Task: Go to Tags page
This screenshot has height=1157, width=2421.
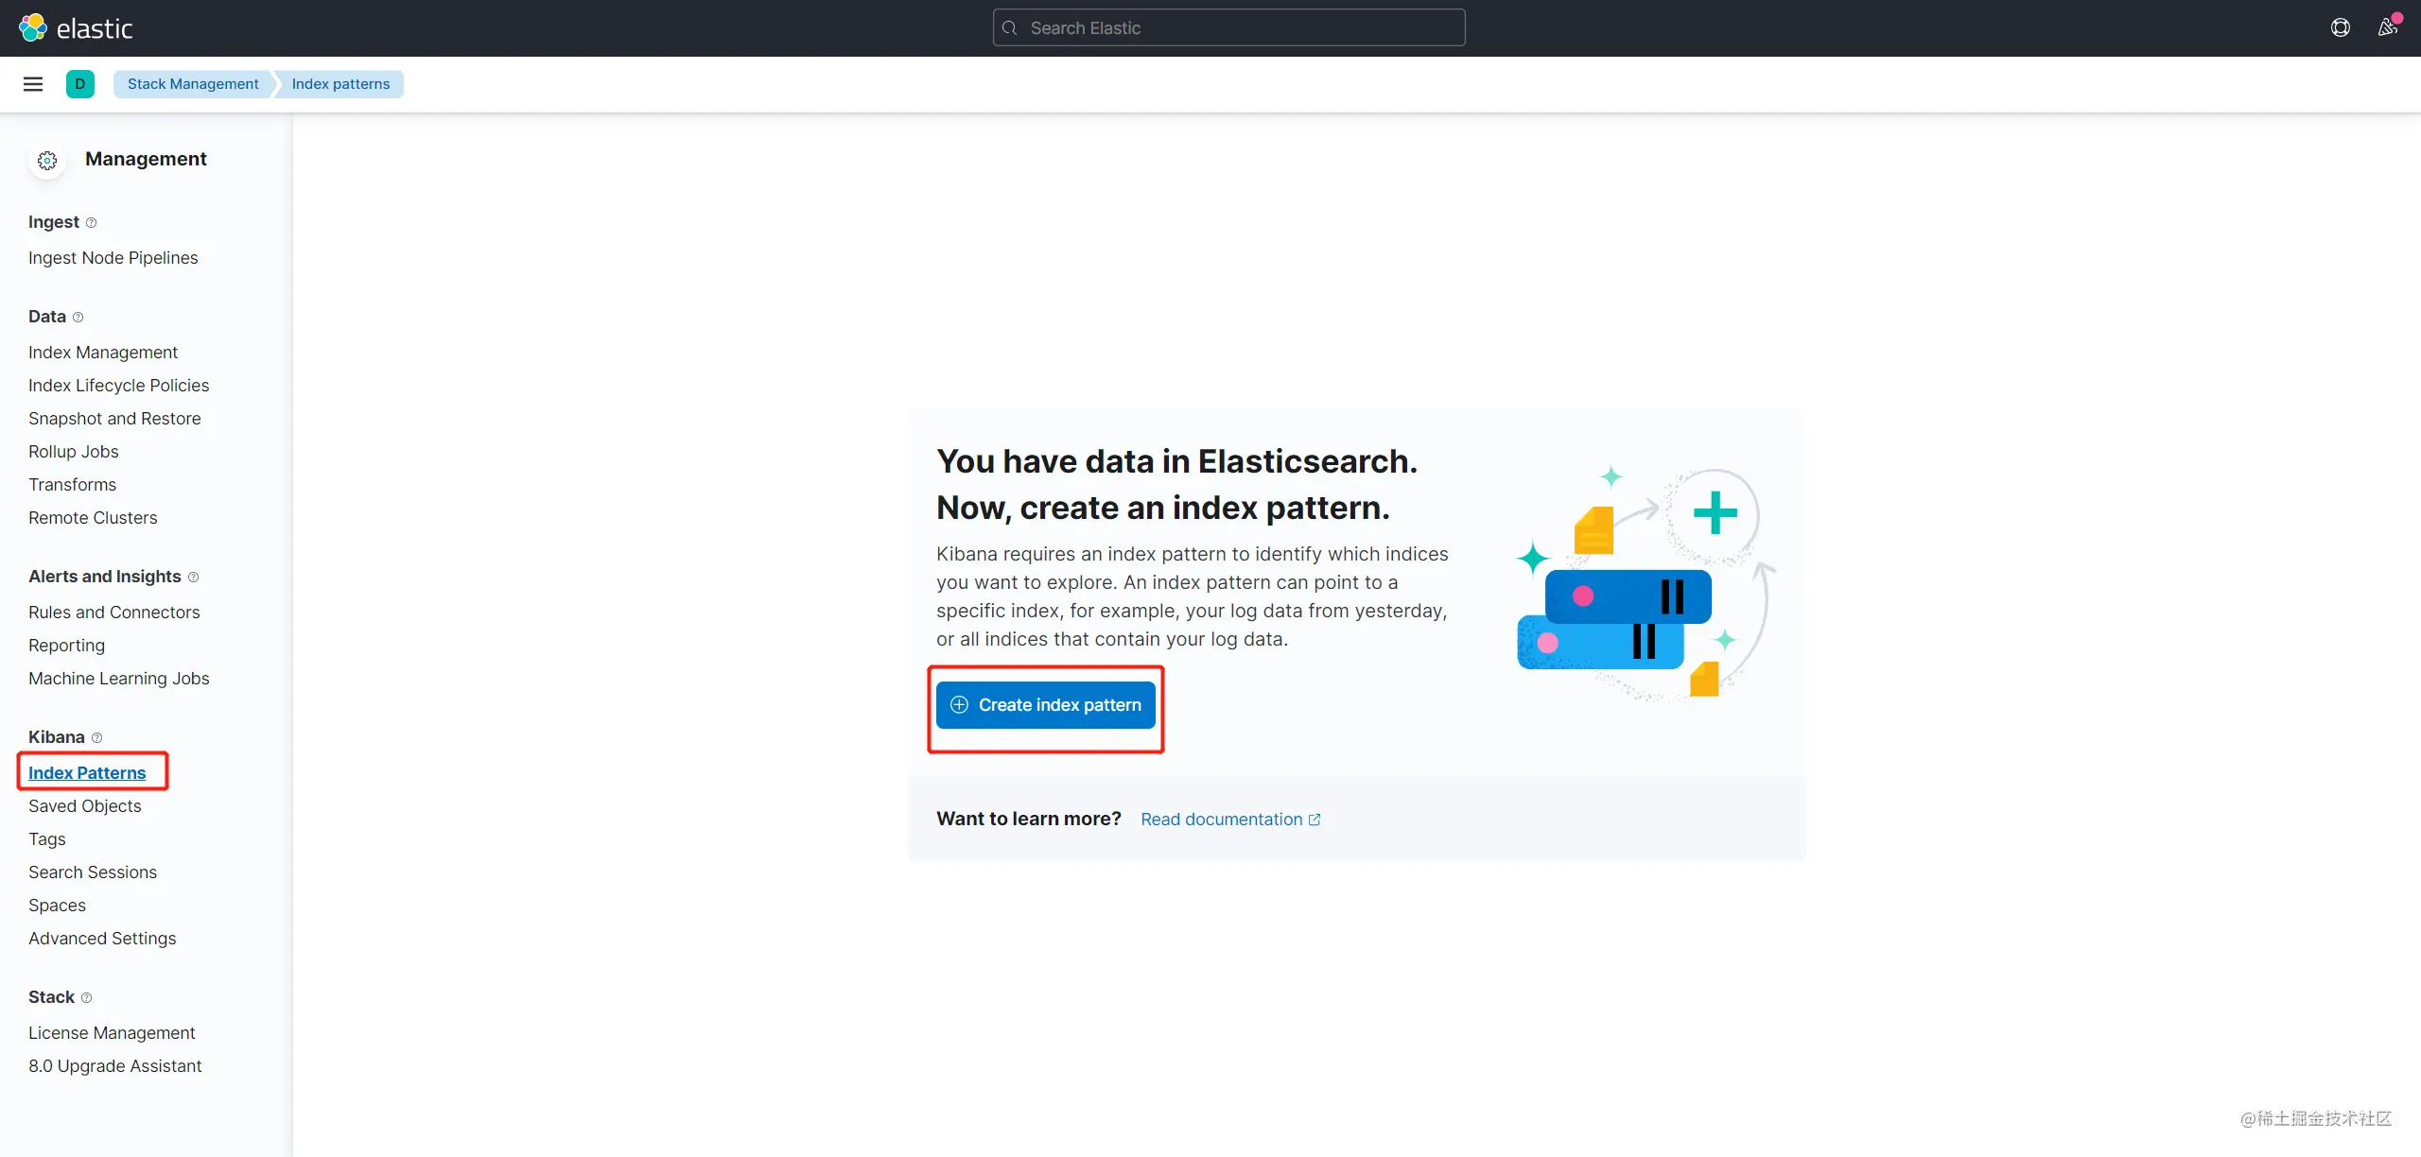Action: [x=47, y=839]
